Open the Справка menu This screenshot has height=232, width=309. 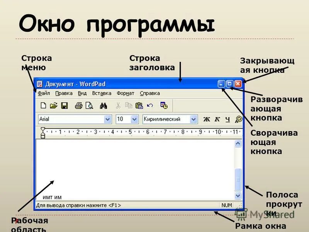149,93
